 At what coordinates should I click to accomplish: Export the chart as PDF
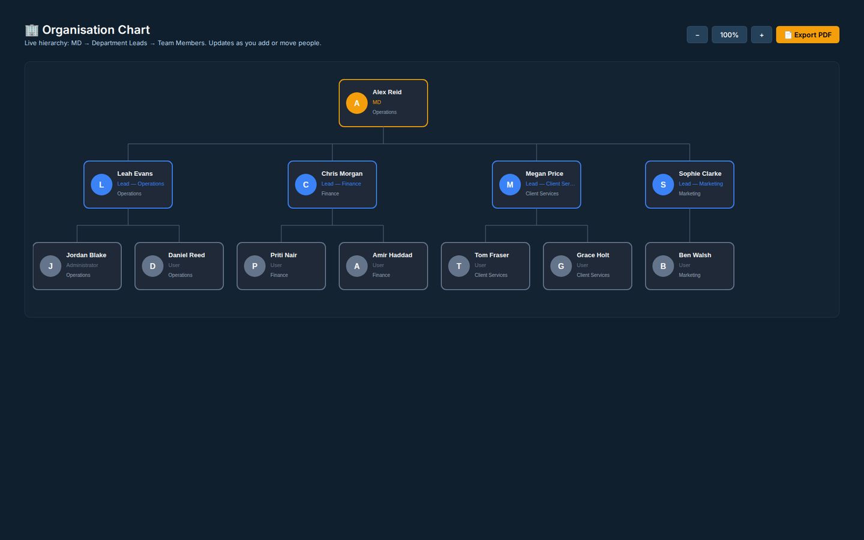pyautogui.click(x=808, y=35)
